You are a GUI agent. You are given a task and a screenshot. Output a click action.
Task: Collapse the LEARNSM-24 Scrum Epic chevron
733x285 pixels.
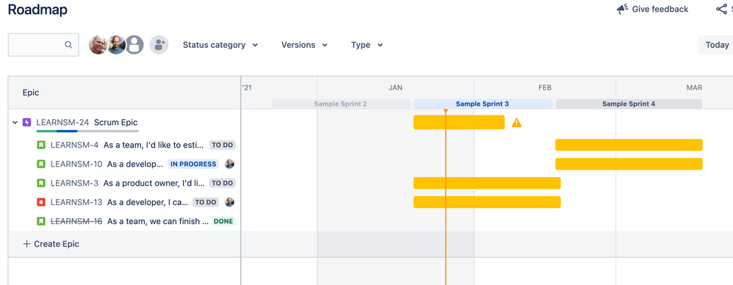(x=15, y=123)
